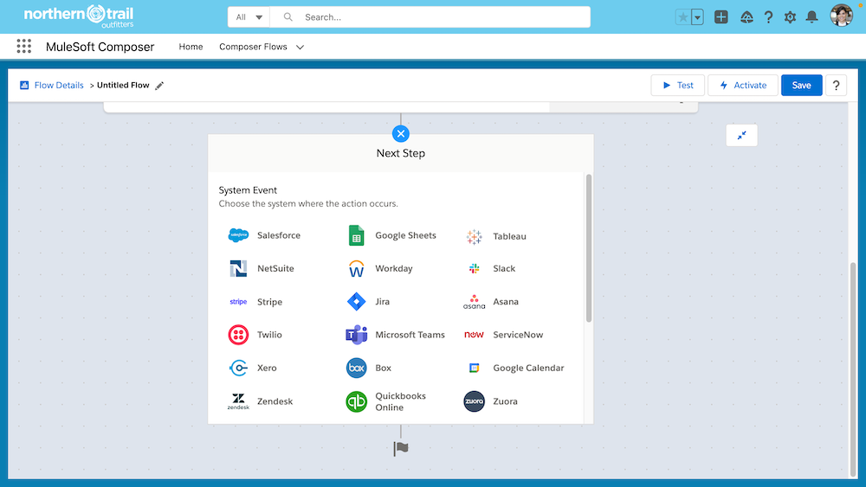Pick the Stripe connector icon
This screenshot has width=866, height=487.
tap(238, 302)
